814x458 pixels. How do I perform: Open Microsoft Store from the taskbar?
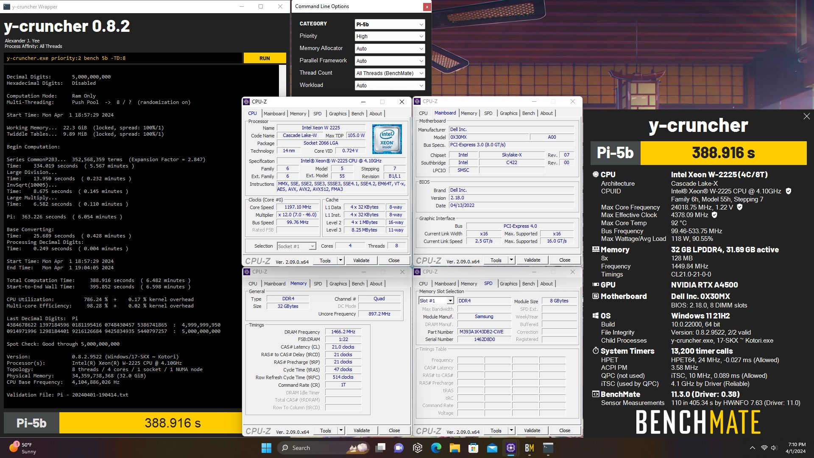tap(474, 448)
